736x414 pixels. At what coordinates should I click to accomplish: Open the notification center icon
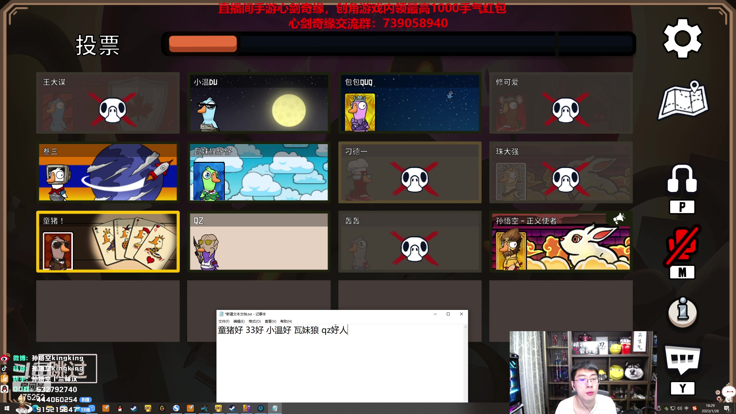coord(727,408)
